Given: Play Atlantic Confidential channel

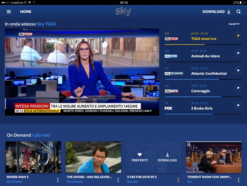Looking at the screenshot, I should [238, 70].
